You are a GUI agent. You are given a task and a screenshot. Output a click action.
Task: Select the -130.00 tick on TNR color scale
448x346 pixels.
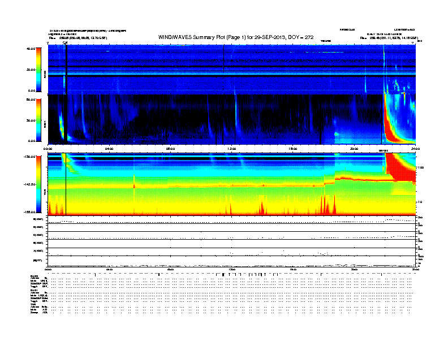[x=29, y=157]
